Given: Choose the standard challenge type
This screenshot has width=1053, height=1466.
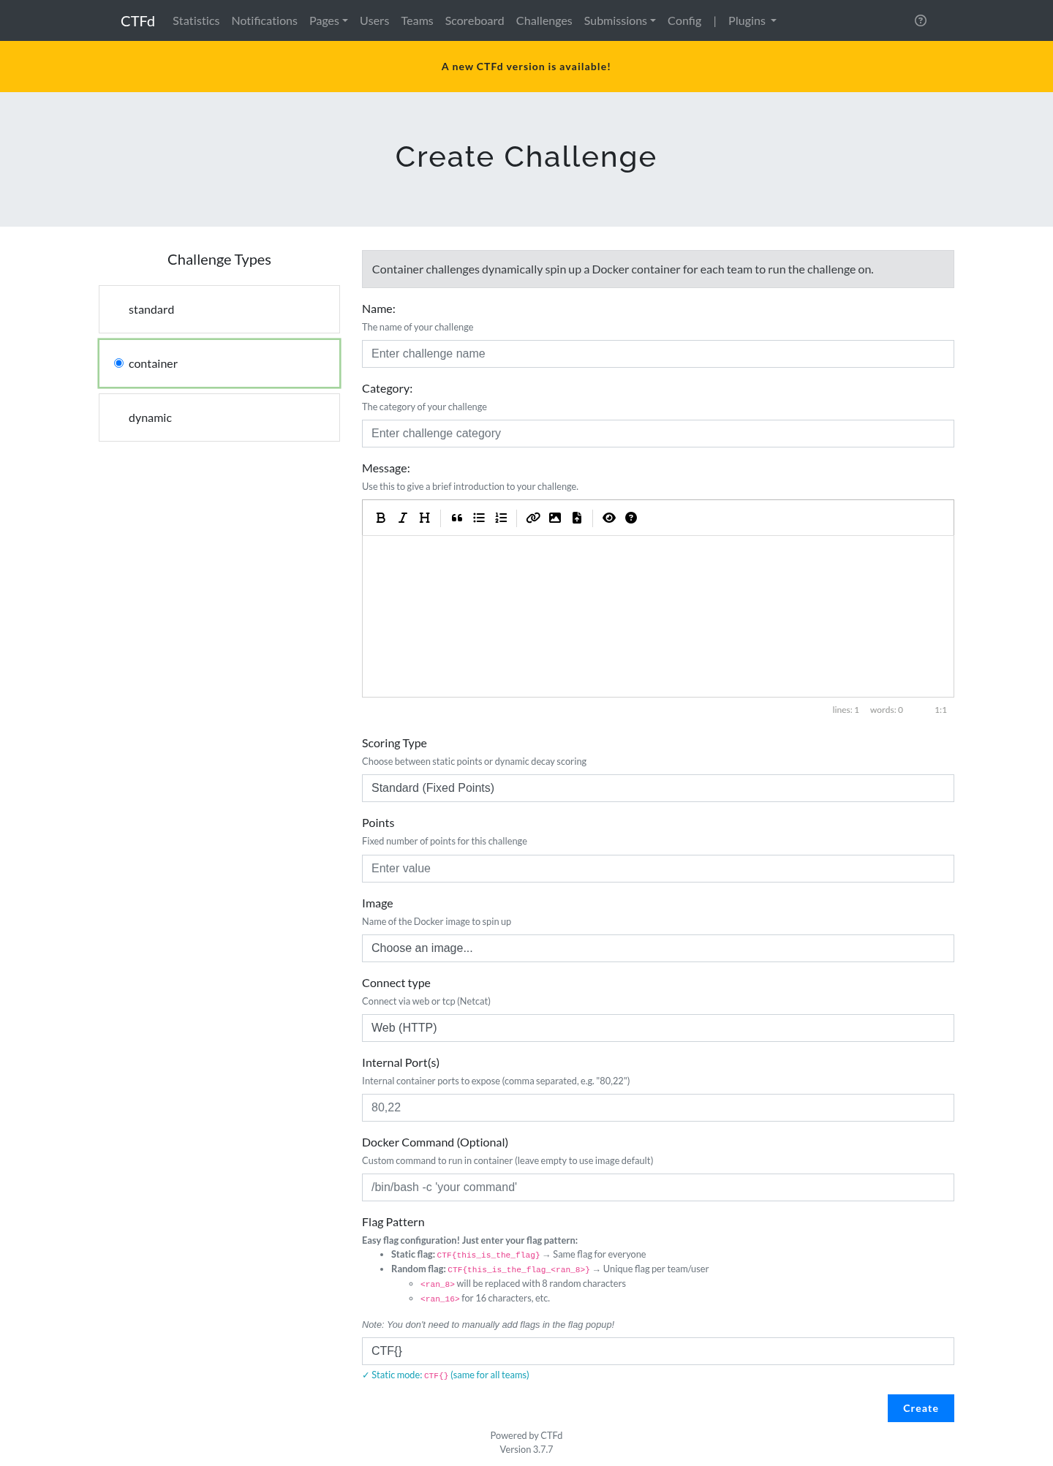Looking at the screenshot, I should 219,309.
